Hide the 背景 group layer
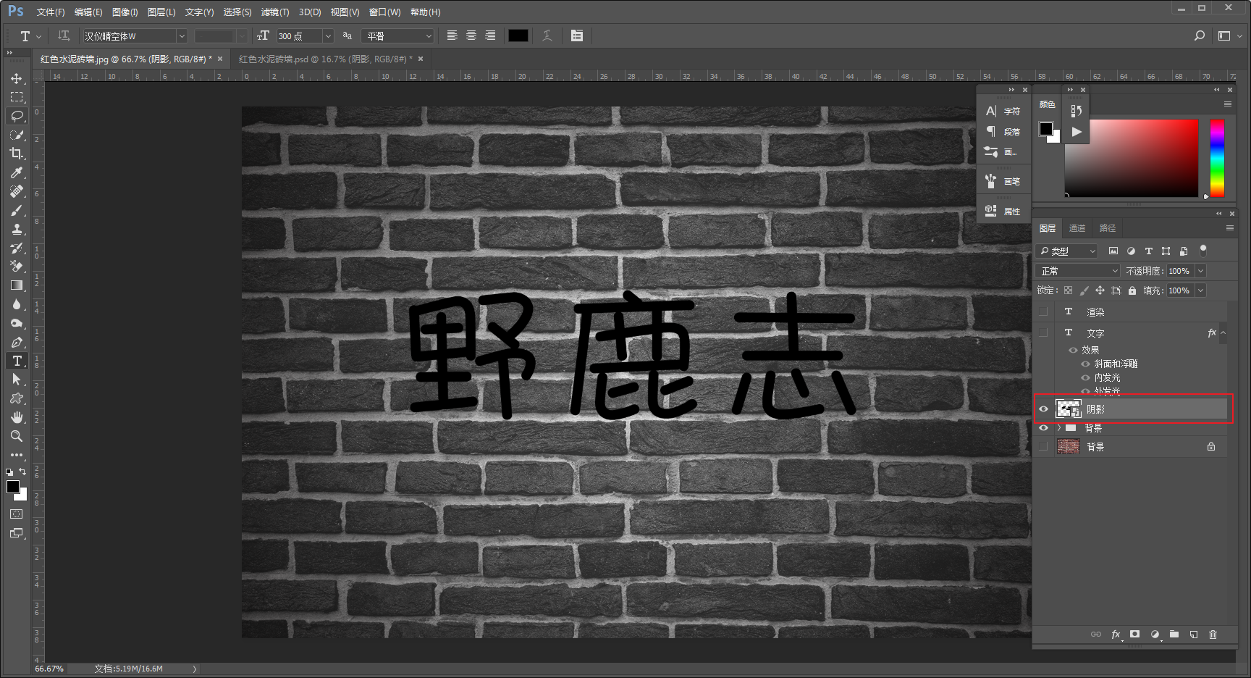The width and height of the screenshot is (1251, 678). pos(1043,428)
